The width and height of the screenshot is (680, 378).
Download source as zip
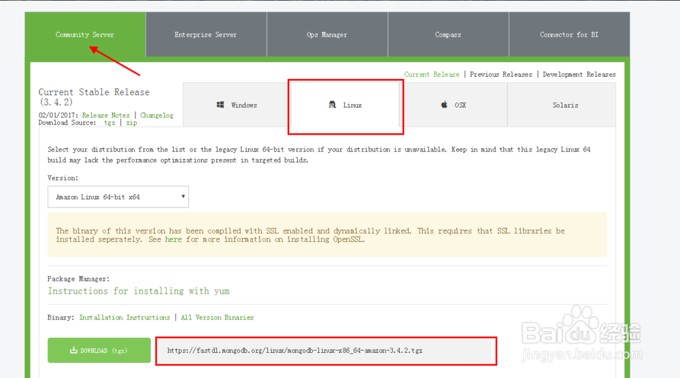click(x=131, y=122)
